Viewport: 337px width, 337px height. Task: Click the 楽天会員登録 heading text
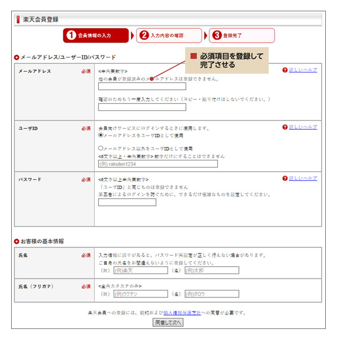(40, 19)
